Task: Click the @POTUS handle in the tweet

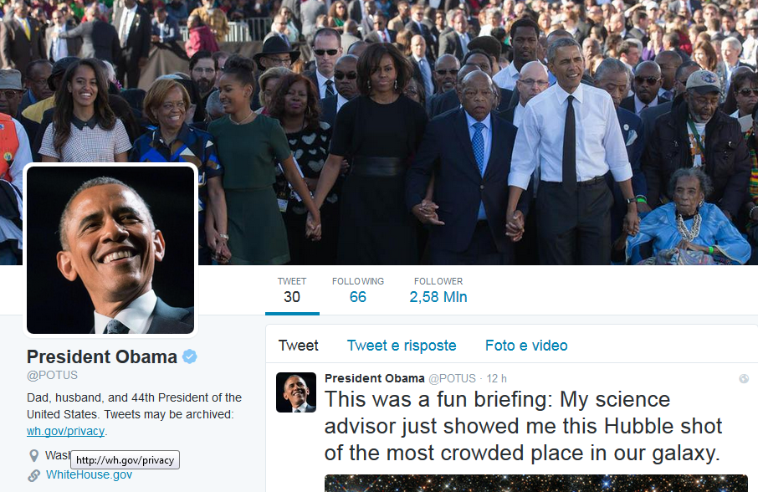Action: pyautogui.click(x=452, y=378)
